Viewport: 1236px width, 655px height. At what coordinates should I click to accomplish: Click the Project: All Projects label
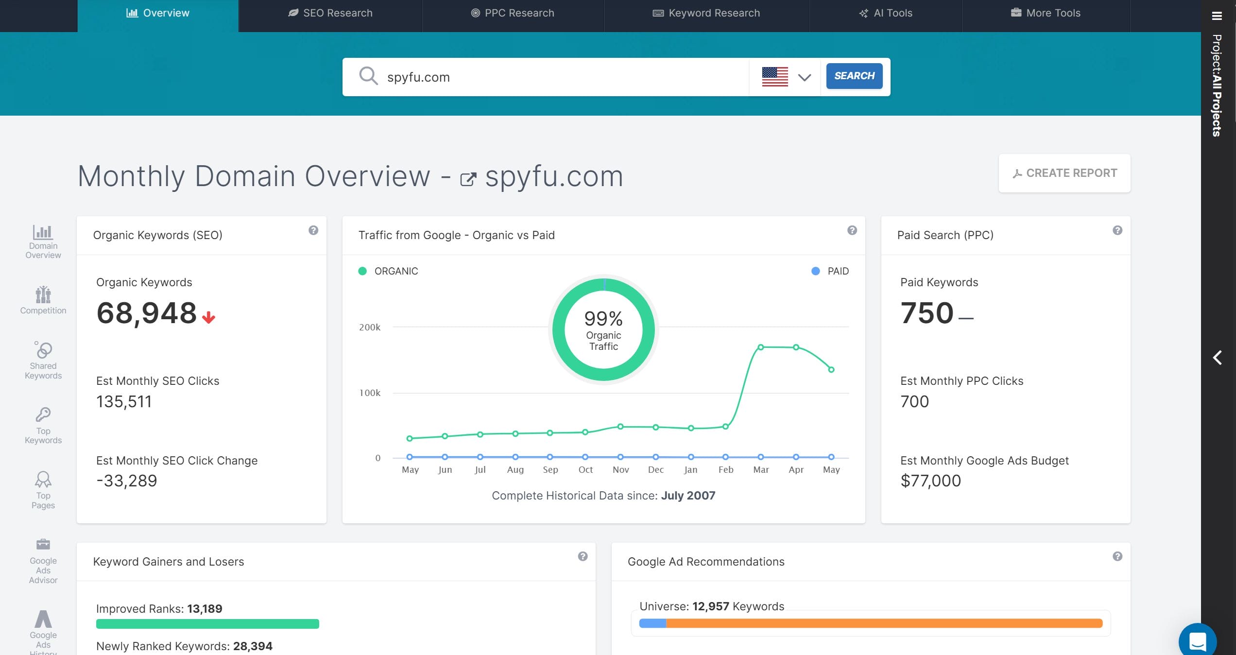tap(1217, 86)
